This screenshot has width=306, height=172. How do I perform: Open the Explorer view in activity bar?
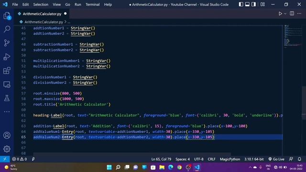[x=7, y=16]
